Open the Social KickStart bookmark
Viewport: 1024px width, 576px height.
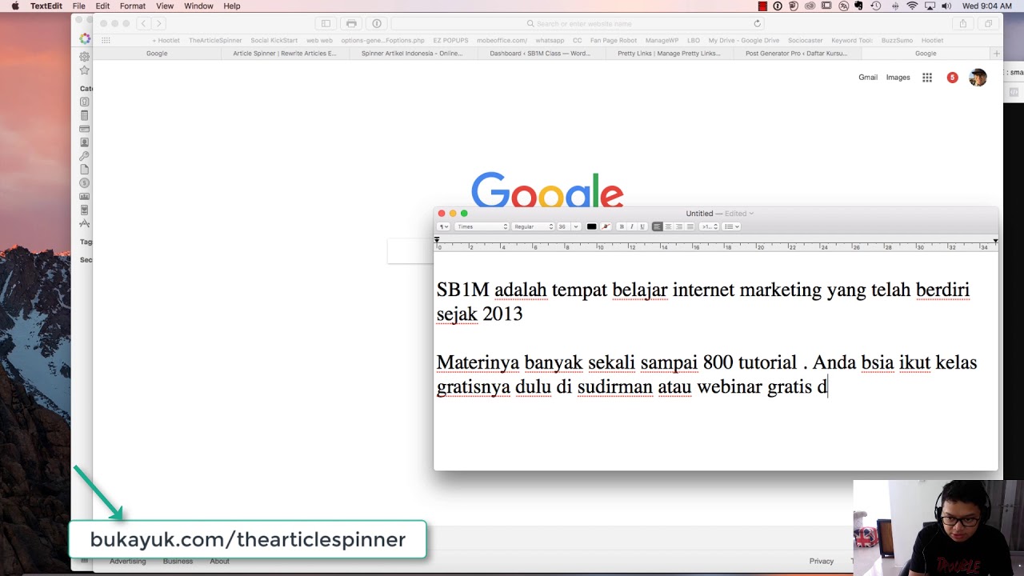[274, 40]
